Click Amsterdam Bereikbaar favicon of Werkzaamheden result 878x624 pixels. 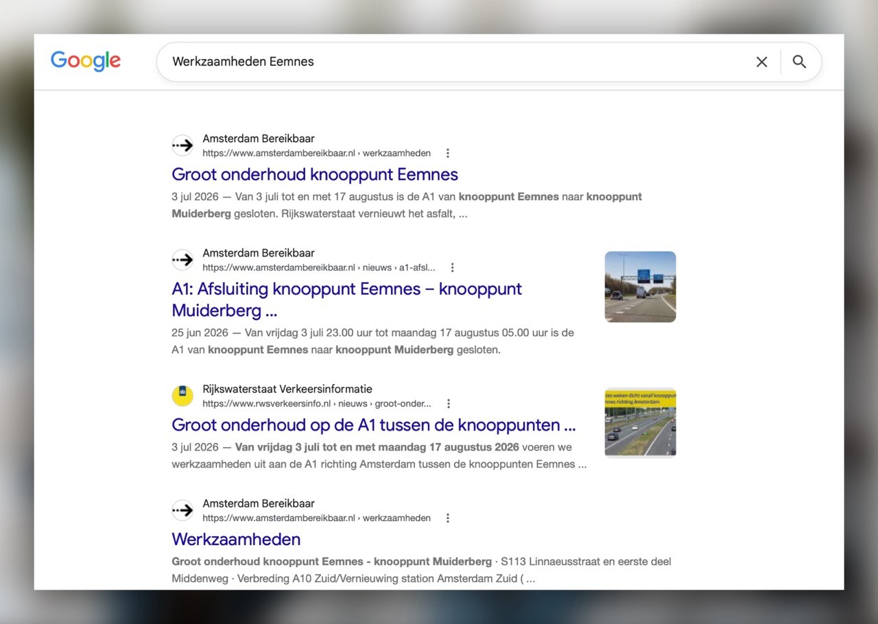click(182, 510)
